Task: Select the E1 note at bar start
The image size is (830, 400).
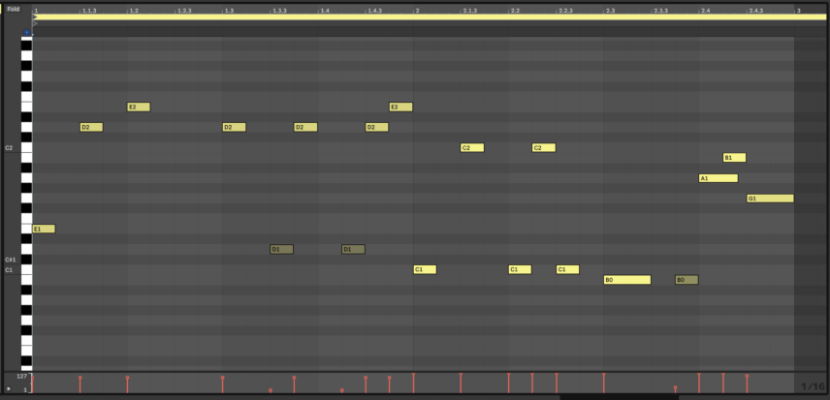Action: tap(44, 229)
